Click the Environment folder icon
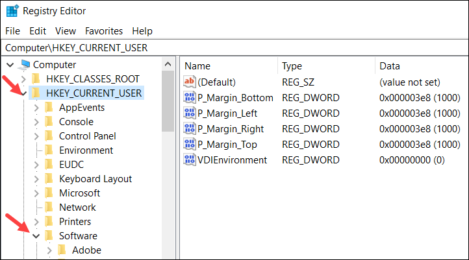This screenshot has height=260, width=469. (49, 150)
